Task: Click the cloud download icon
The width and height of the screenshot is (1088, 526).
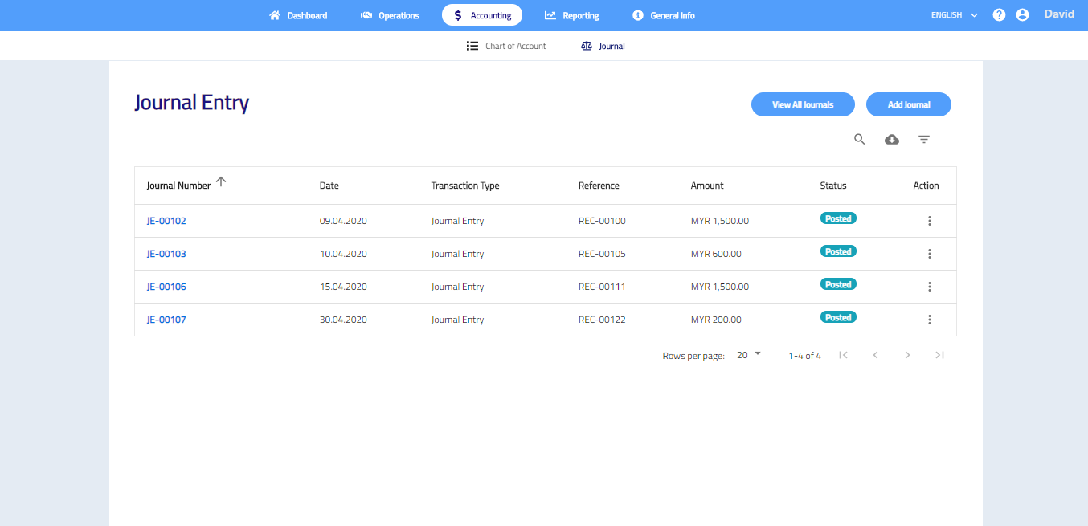Action: 891,140
